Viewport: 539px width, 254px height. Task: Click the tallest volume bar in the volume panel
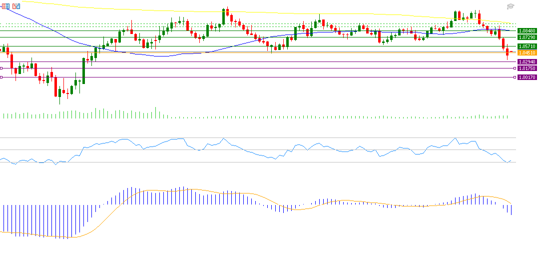156,112
